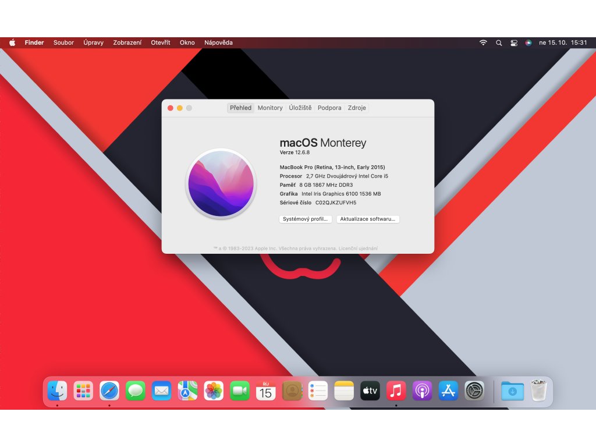The height and width of the screenshot is (447, 596).
Task: Click serial number C02QJKZUFVH5
Action: pos(336,203)
